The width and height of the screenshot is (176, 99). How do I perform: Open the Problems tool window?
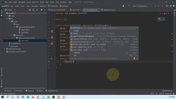[18, 91]
